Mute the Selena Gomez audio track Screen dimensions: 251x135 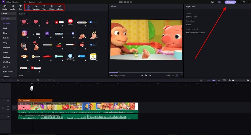coord(8,117)
